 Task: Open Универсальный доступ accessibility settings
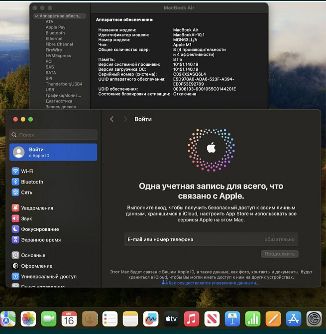click(44, 277)
